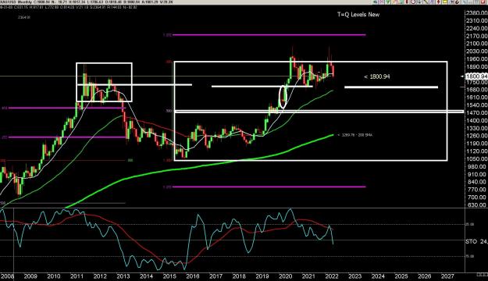Click the 2011 year label on time axis
The image size is (488, 281).
[x=77, y=276]
